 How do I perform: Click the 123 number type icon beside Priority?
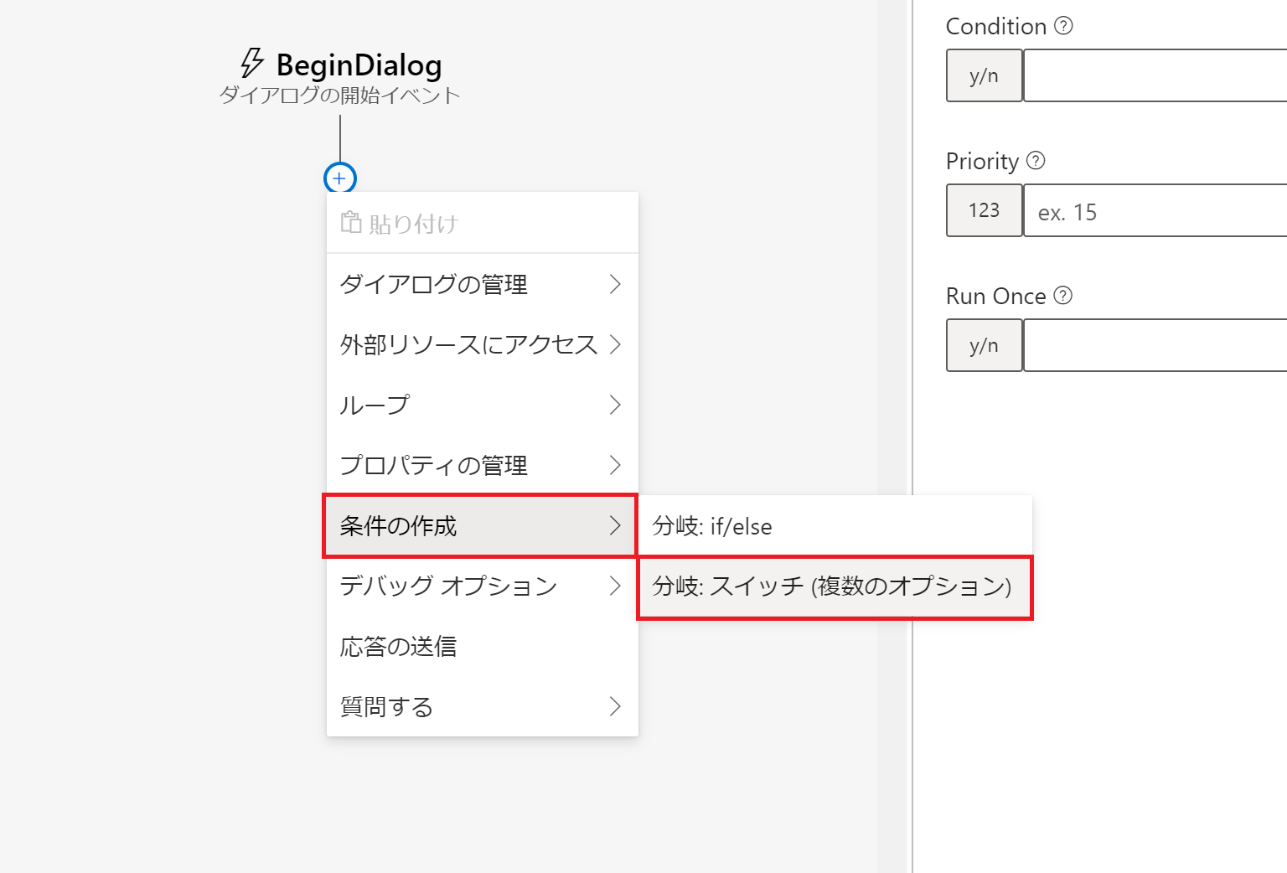pos(984,210)
